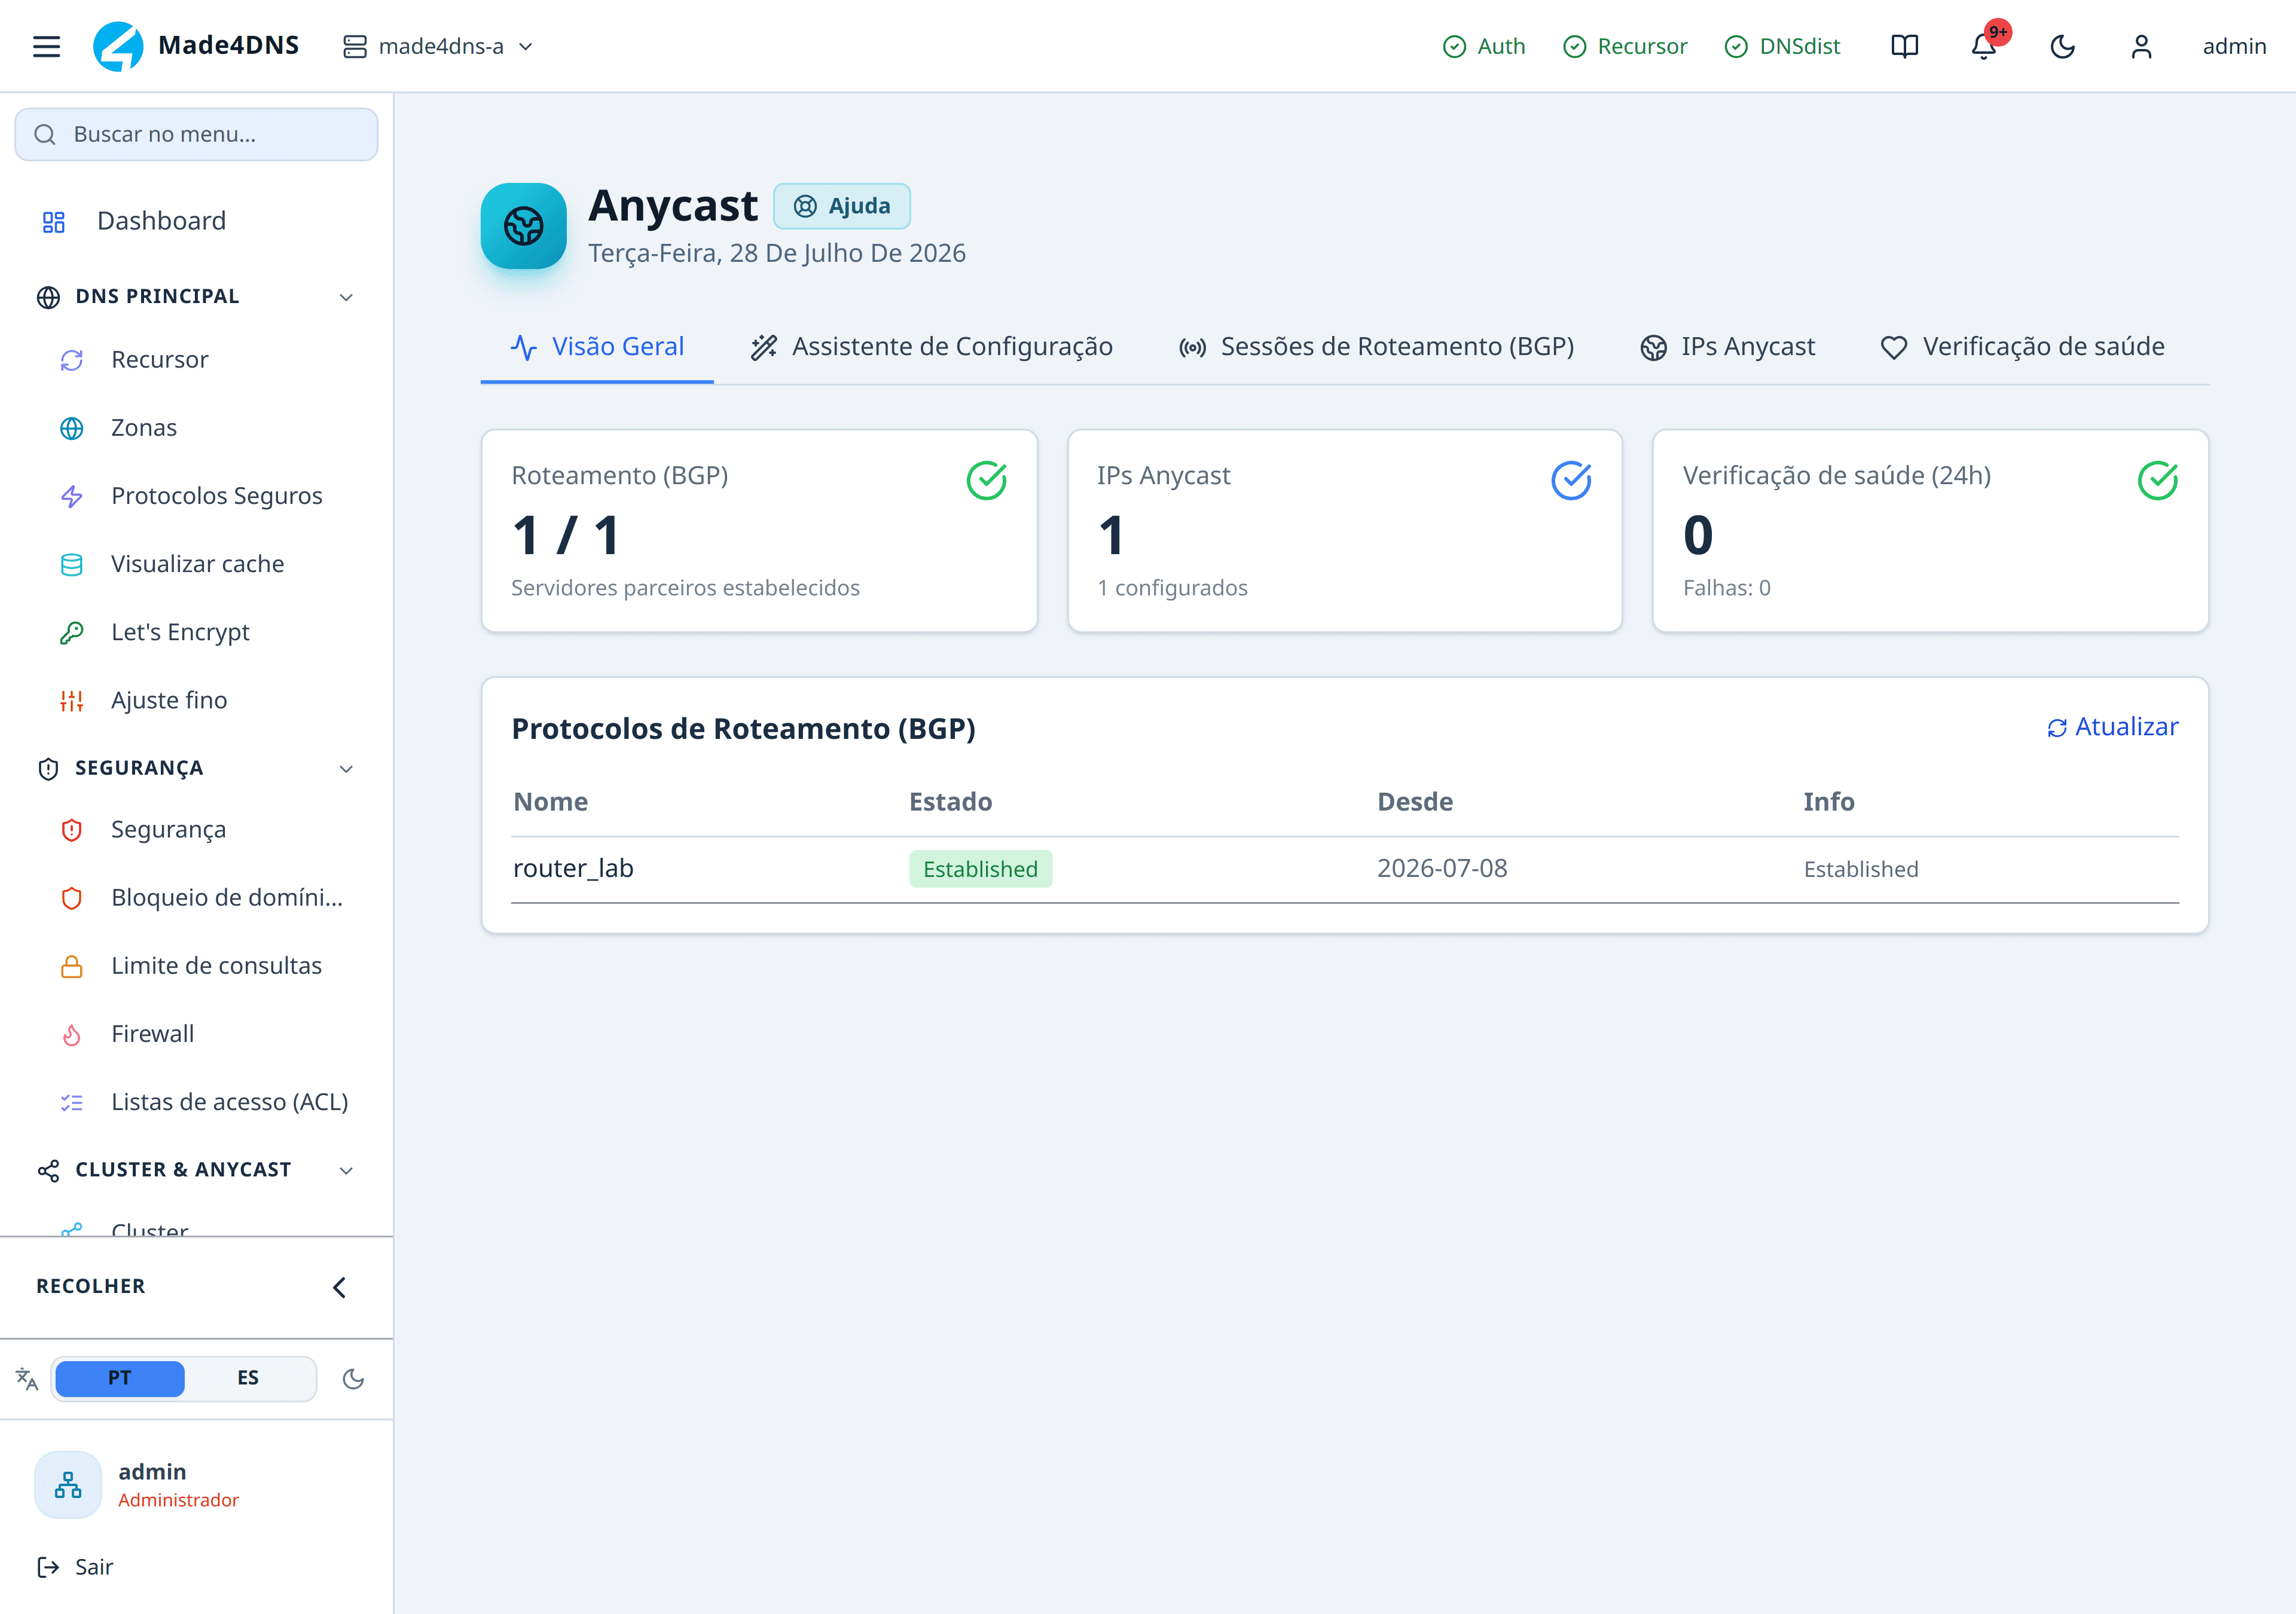Click Sair to log out
The image size is (2296, 1614).
click(75, 1567)
